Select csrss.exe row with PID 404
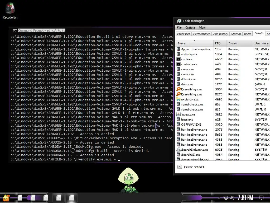 [223, 69]
